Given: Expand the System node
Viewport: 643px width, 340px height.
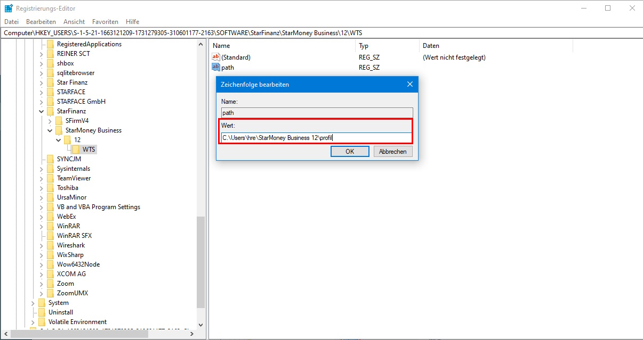Looking at the screenshot, I should pyautogui.click(x=33, y=303).
